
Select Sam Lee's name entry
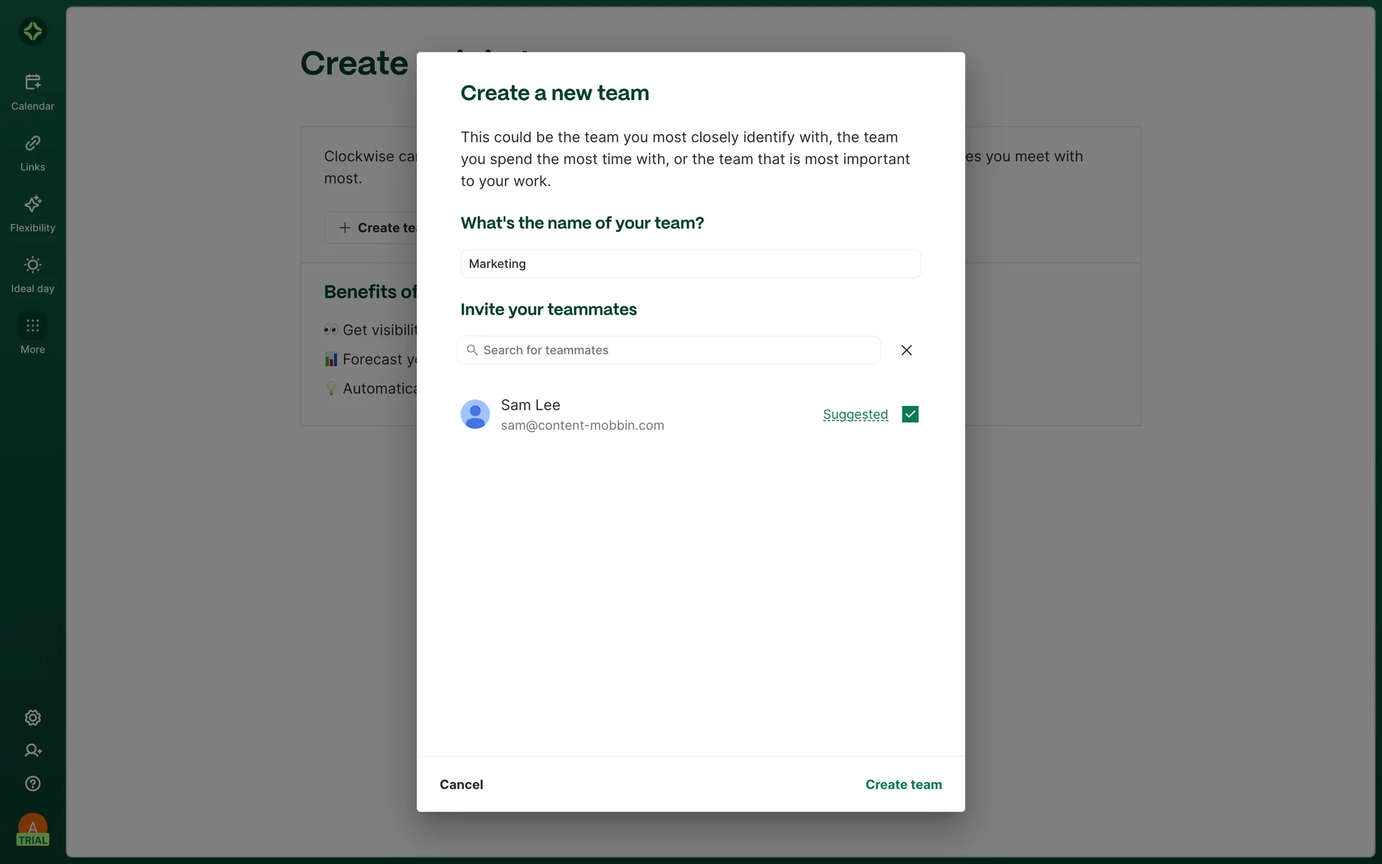point(530,405)
